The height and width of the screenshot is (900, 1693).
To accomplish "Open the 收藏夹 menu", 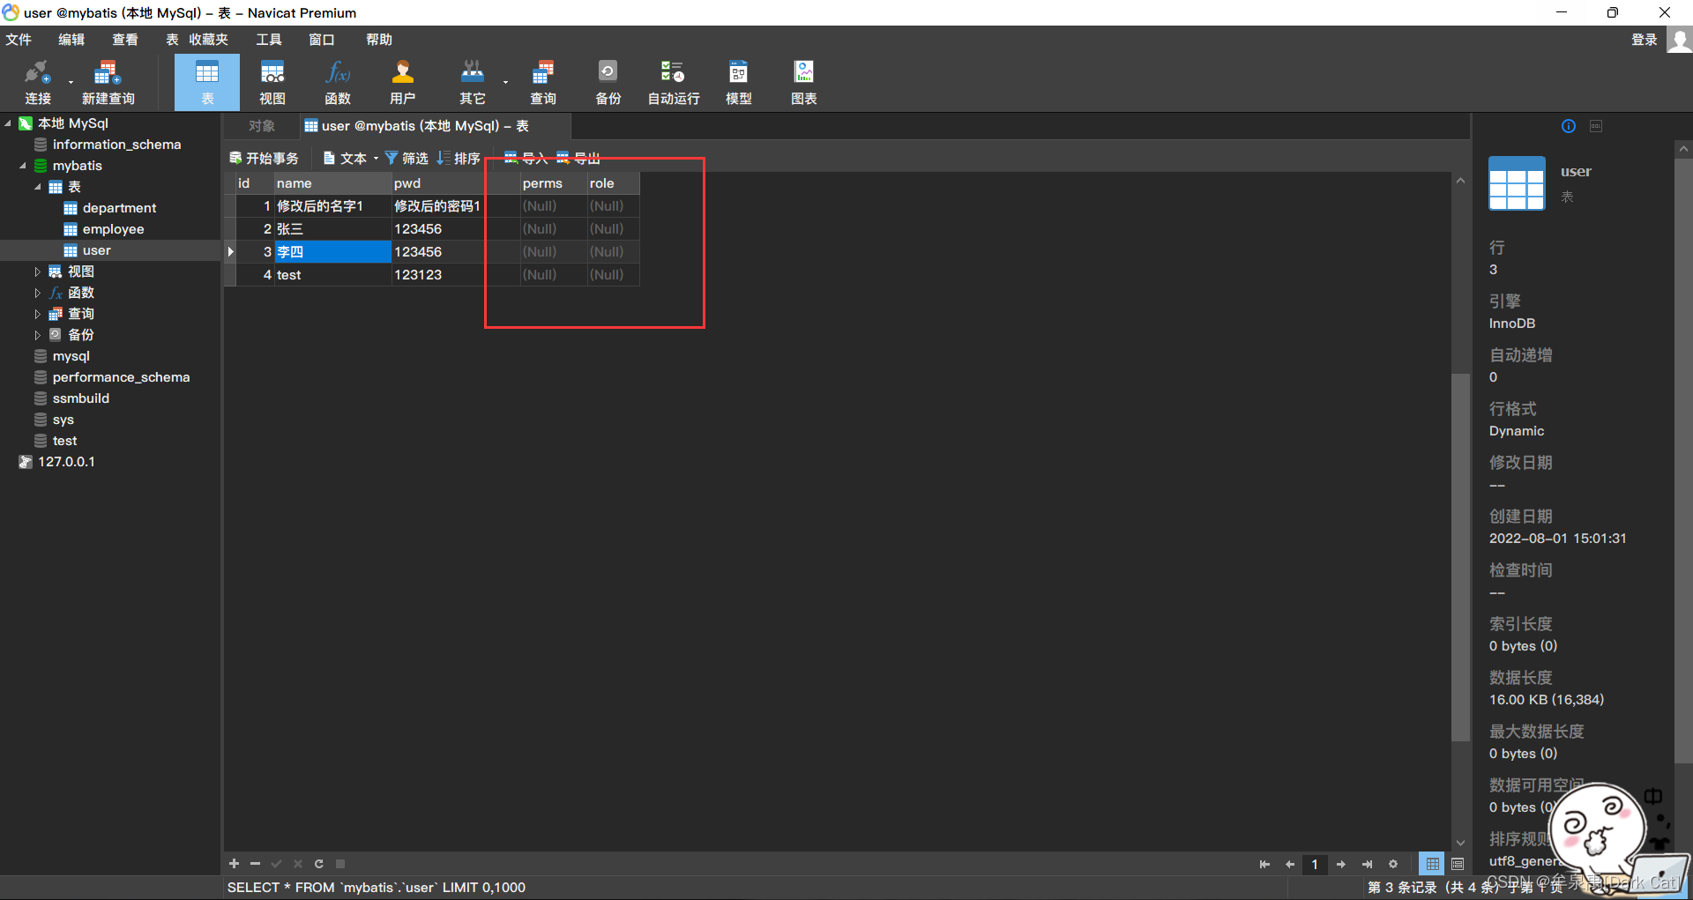I will 208,40.
